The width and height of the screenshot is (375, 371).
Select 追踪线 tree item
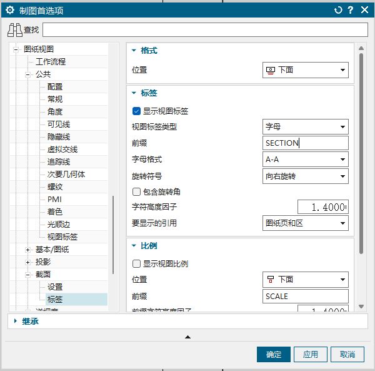pyautogui.click(x=59, y=162)
